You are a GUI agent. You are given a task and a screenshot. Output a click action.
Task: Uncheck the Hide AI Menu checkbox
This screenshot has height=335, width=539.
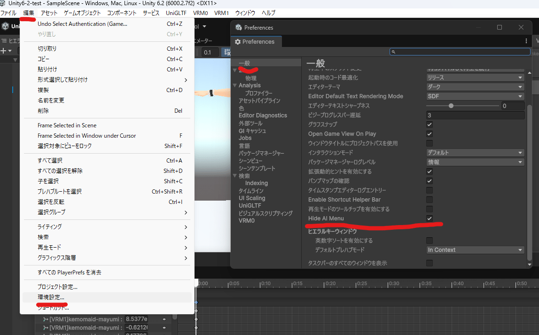429,218
